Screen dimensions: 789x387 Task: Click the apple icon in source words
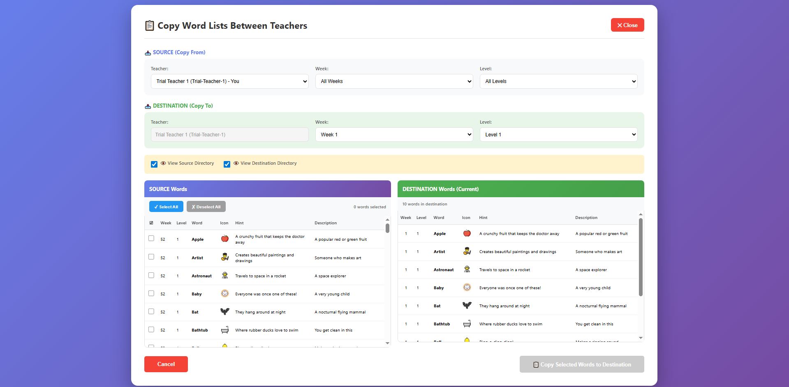click(x=224, y=239)
